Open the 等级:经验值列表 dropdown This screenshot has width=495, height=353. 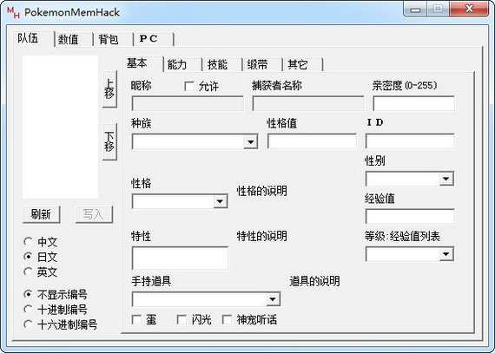tap(446, 254)
